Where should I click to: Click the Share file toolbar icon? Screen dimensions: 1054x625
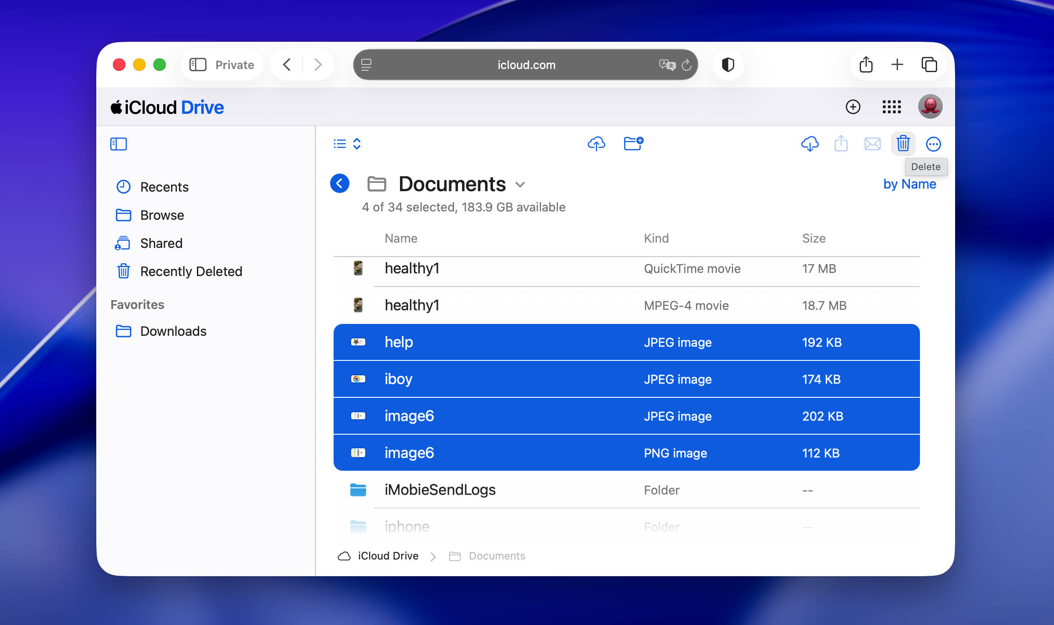click(x=841, y=143)
